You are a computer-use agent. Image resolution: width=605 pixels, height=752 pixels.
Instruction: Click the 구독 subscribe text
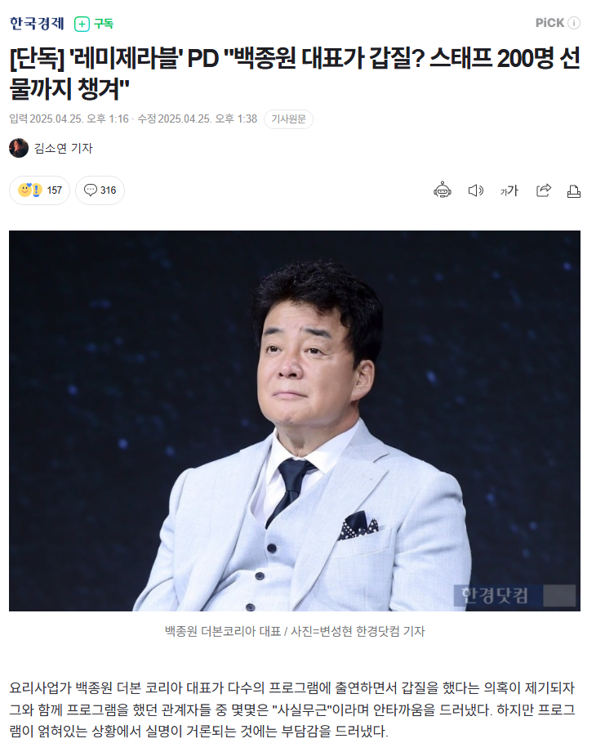tap(104, 24)
